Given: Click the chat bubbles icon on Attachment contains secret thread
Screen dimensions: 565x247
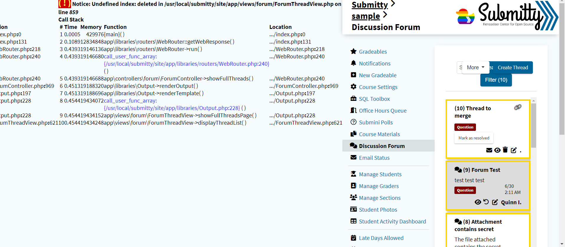Looking at the screenshot, I should click(x=458, y=221).
